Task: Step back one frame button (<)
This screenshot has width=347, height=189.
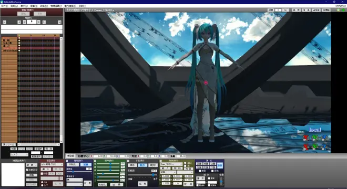Action: (25, 22)
